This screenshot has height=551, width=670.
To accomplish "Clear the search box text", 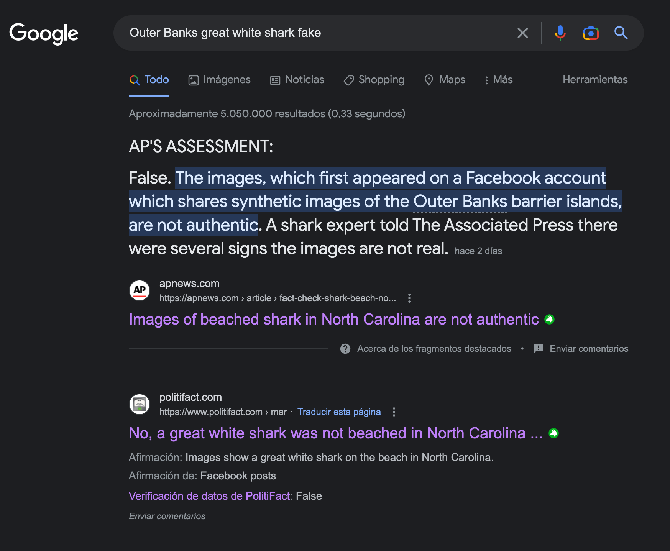I will click(x=523, y=33).
